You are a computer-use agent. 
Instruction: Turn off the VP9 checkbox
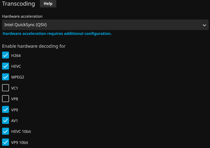click(5, 110)
